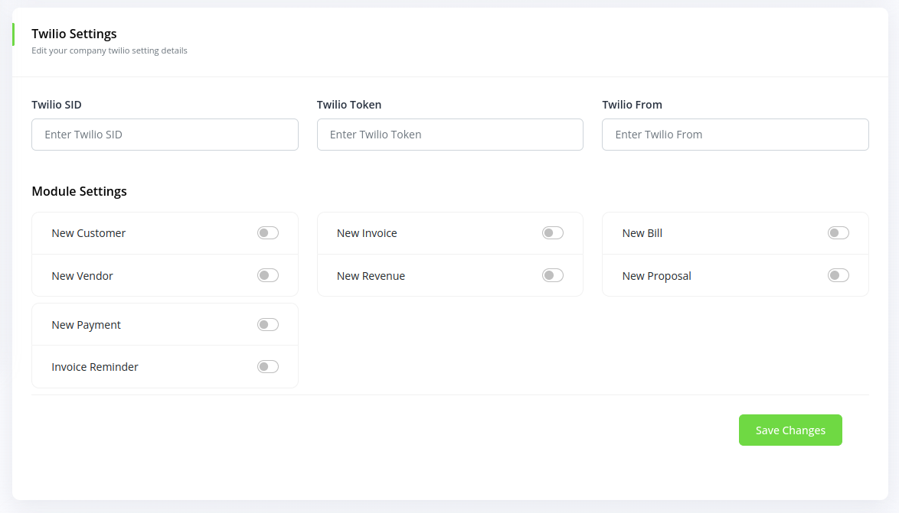Click the Module Settings heading

tap(79, 191)
